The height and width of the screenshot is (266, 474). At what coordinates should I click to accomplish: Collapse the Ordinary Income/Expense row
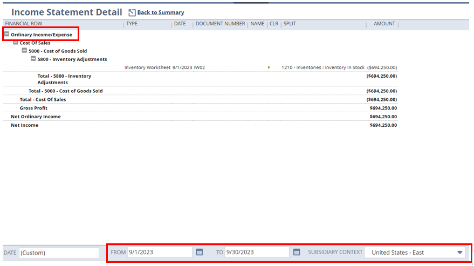(x=7, y=34)
